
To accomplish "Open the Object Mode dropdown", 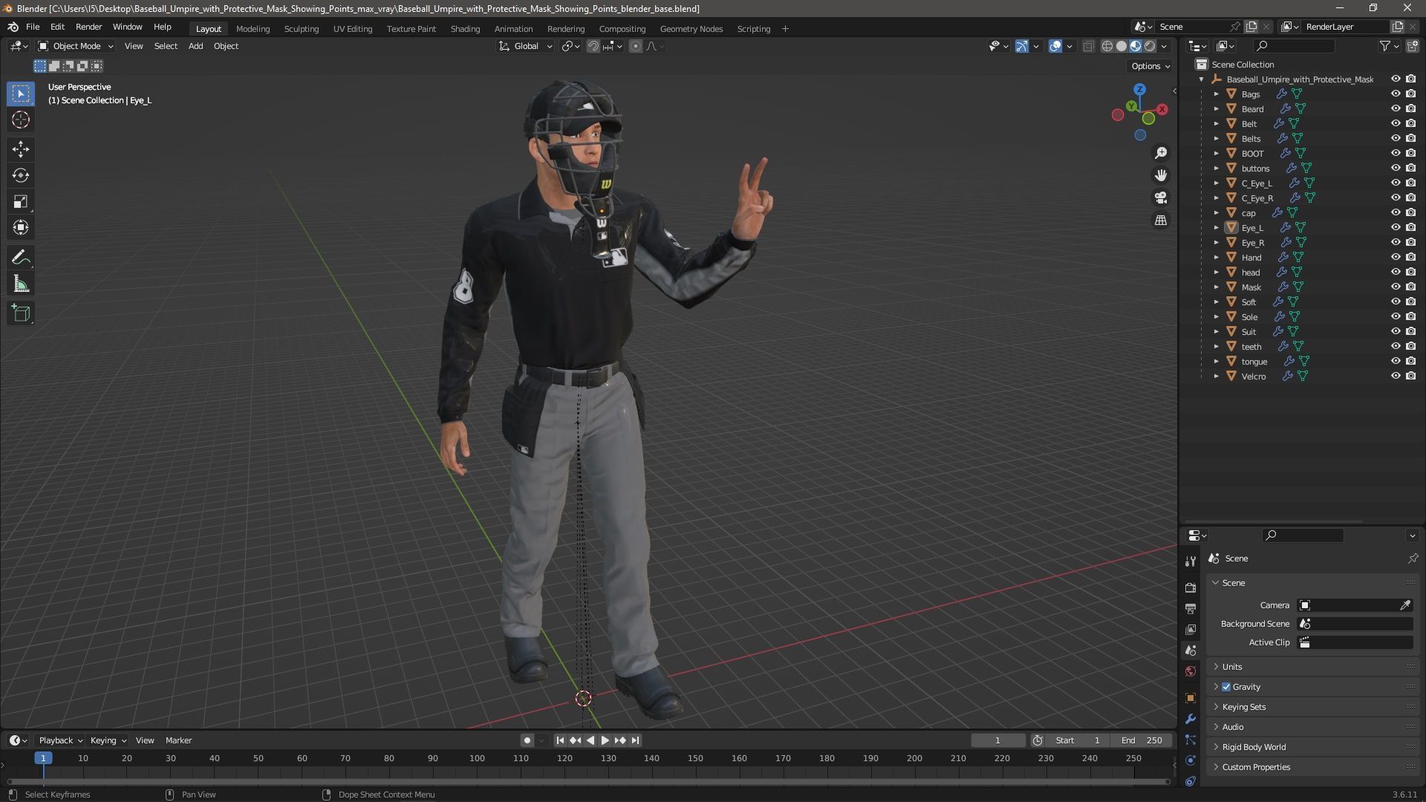I will (x=76, y=46).
